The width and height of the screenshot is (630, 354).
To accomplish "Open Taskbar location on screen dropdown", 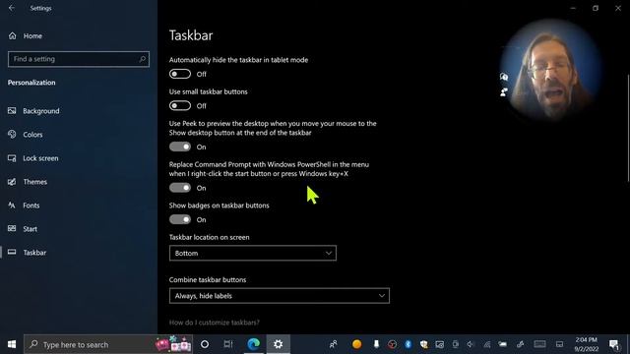I will click(253, 254).
